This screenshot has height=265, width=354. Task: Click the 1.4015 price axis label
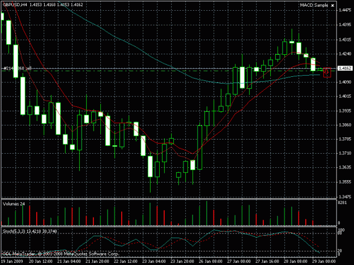(x=345, y=97)
